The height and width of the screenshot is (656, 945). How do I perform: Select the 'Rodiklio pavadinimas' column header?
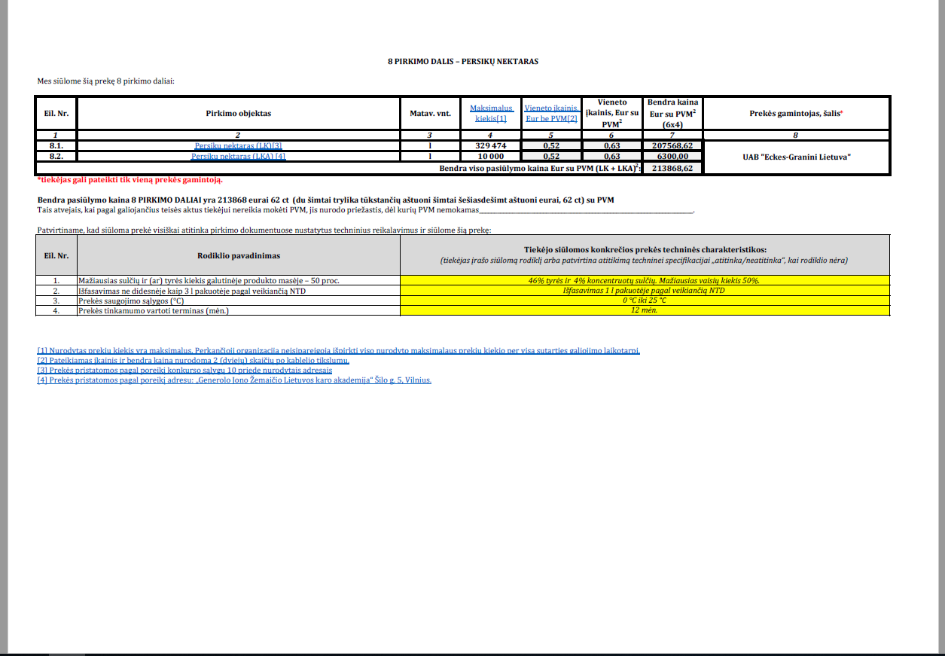pyautogui.click(x=238, y=255)
